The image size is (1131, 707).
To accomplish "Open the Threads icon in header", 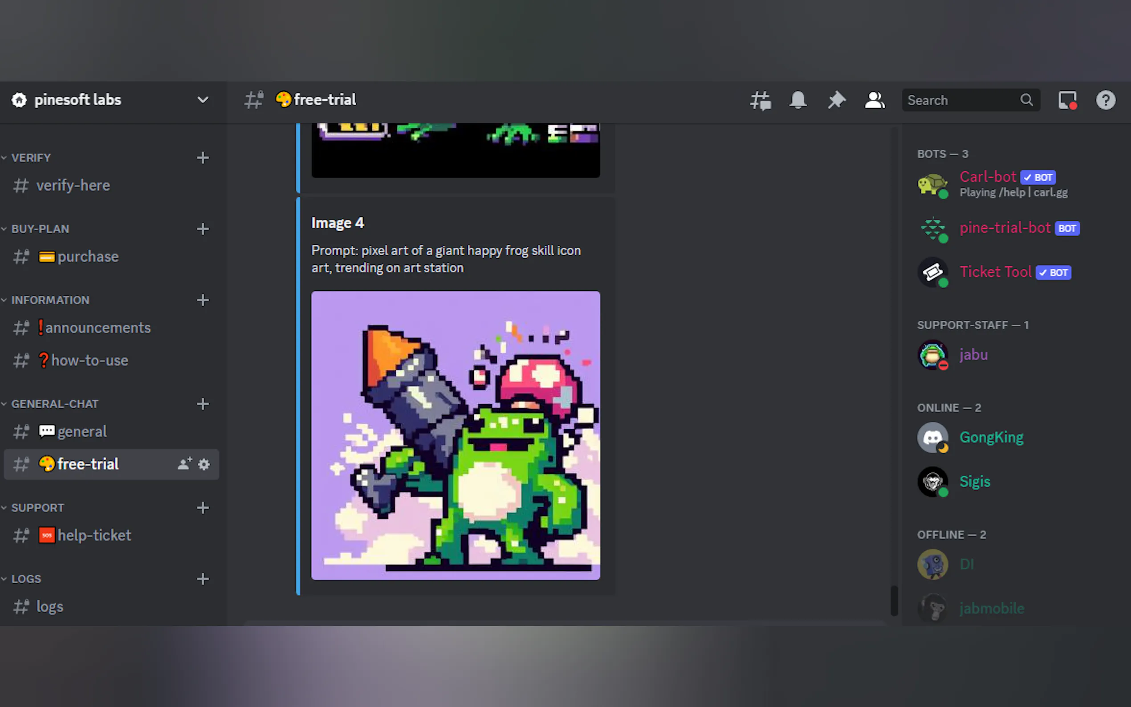I will click(760, 100).
